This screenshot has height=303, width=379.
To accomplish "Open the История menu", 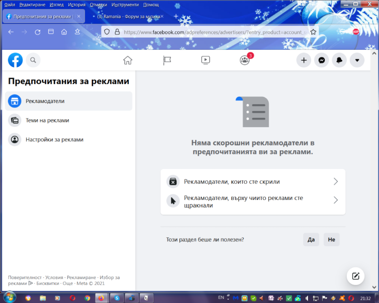I will [77, 4].
